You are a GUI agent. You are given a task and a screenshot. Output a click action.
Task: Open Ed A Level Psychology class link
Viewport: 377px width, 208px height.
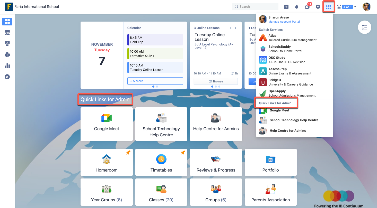tap(214, 46)
